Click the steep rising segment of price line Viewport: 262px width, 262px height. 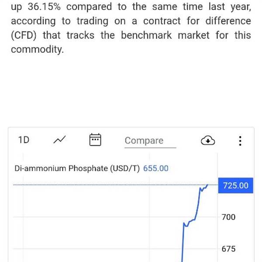[183, 242]
